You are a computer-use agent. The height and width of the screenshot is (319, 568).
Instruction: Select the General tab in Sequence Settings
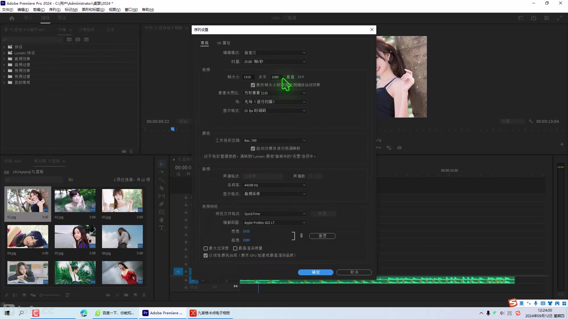[x=204, y=43]
